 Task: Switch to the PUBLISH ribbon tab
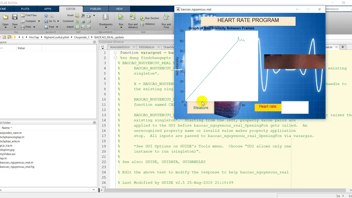point(95,9)
